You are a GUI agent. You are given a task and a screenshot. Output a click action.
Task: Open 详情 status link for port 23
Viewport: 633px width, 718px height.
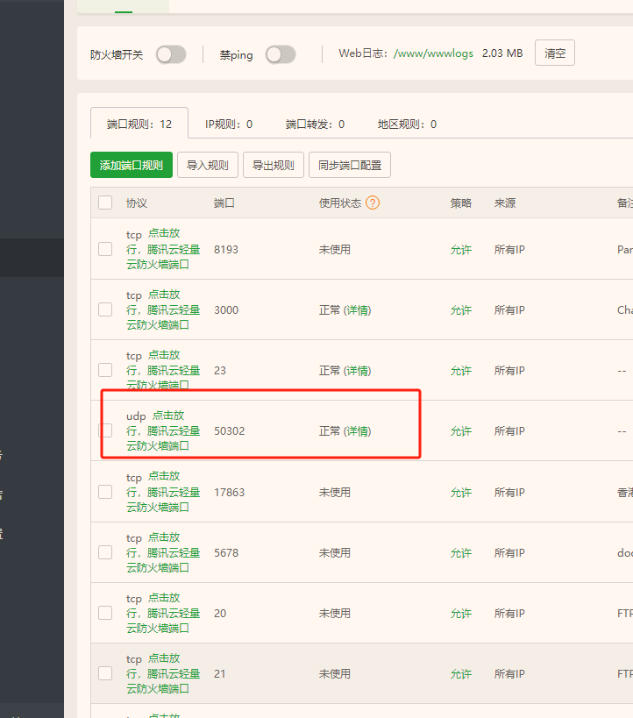[x=358, y=371]
